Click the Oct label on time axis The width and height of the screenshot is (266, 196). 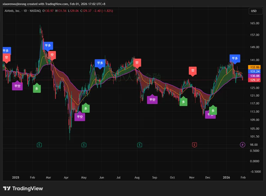pos(172,177)
